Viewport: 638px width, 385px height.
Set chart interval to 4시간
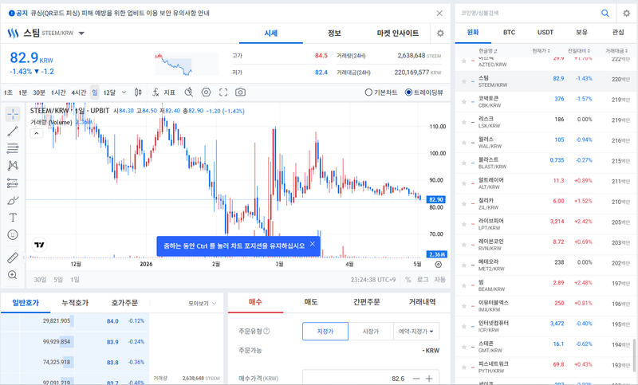[79, 92]
